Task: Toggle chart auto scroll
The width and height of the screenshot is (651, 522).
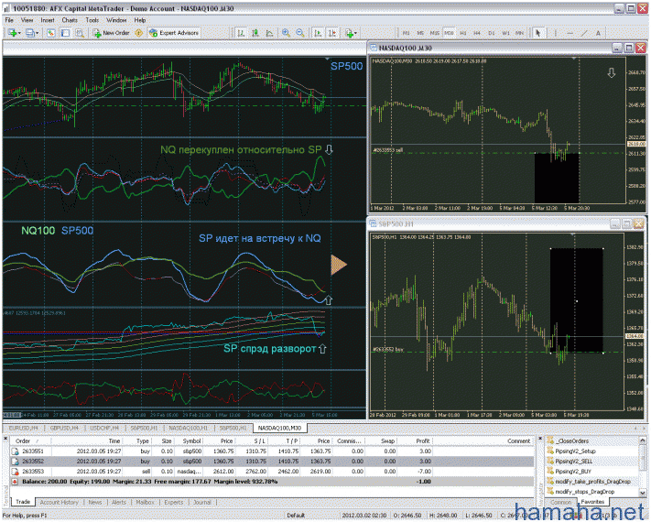Action: 318,33
